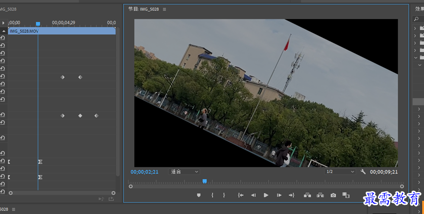Select the first keyframe in the two-keyframe row

(x=62, y=77)
